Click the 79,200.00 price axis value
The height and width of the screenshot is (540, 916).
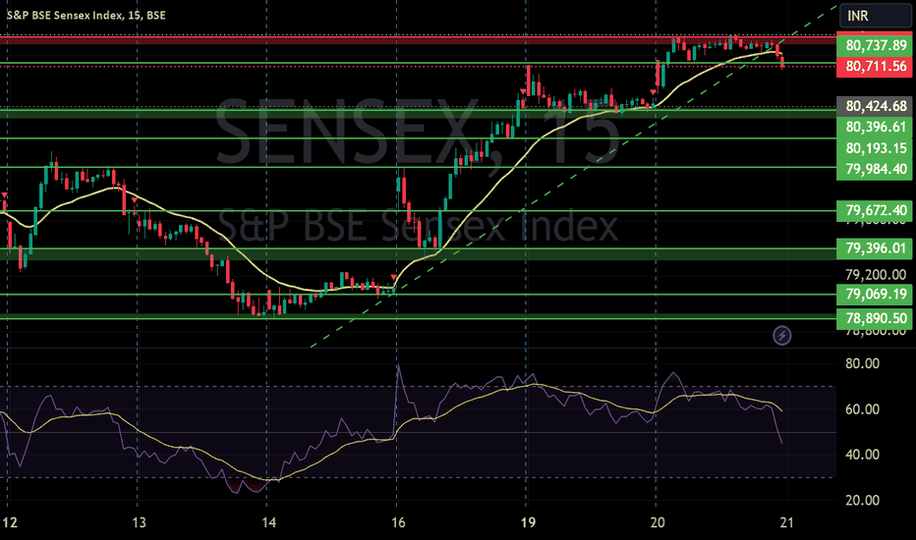click(876, 274)
